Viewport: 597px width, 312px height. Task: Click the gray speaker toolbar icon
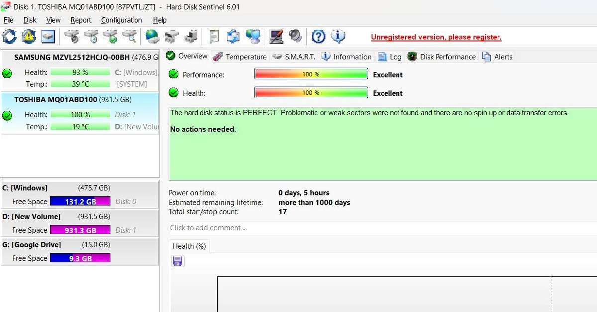pos(296,36)
